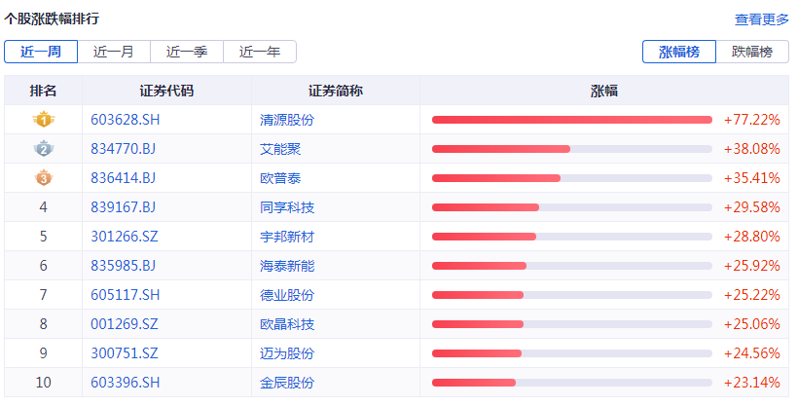Click the 清源股份 +77.22% progress bar
798x406 pixels.
572,120
